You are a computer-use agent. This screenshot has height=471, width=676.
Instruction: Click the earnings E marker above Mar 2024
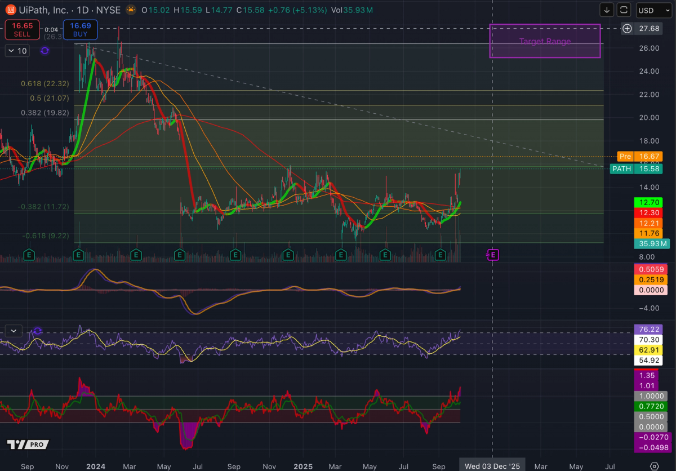136,255
